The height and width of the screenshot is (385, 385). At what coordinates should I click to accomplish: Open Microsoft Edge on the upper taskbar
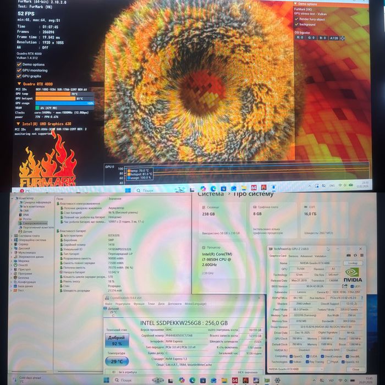pos(213,189)
